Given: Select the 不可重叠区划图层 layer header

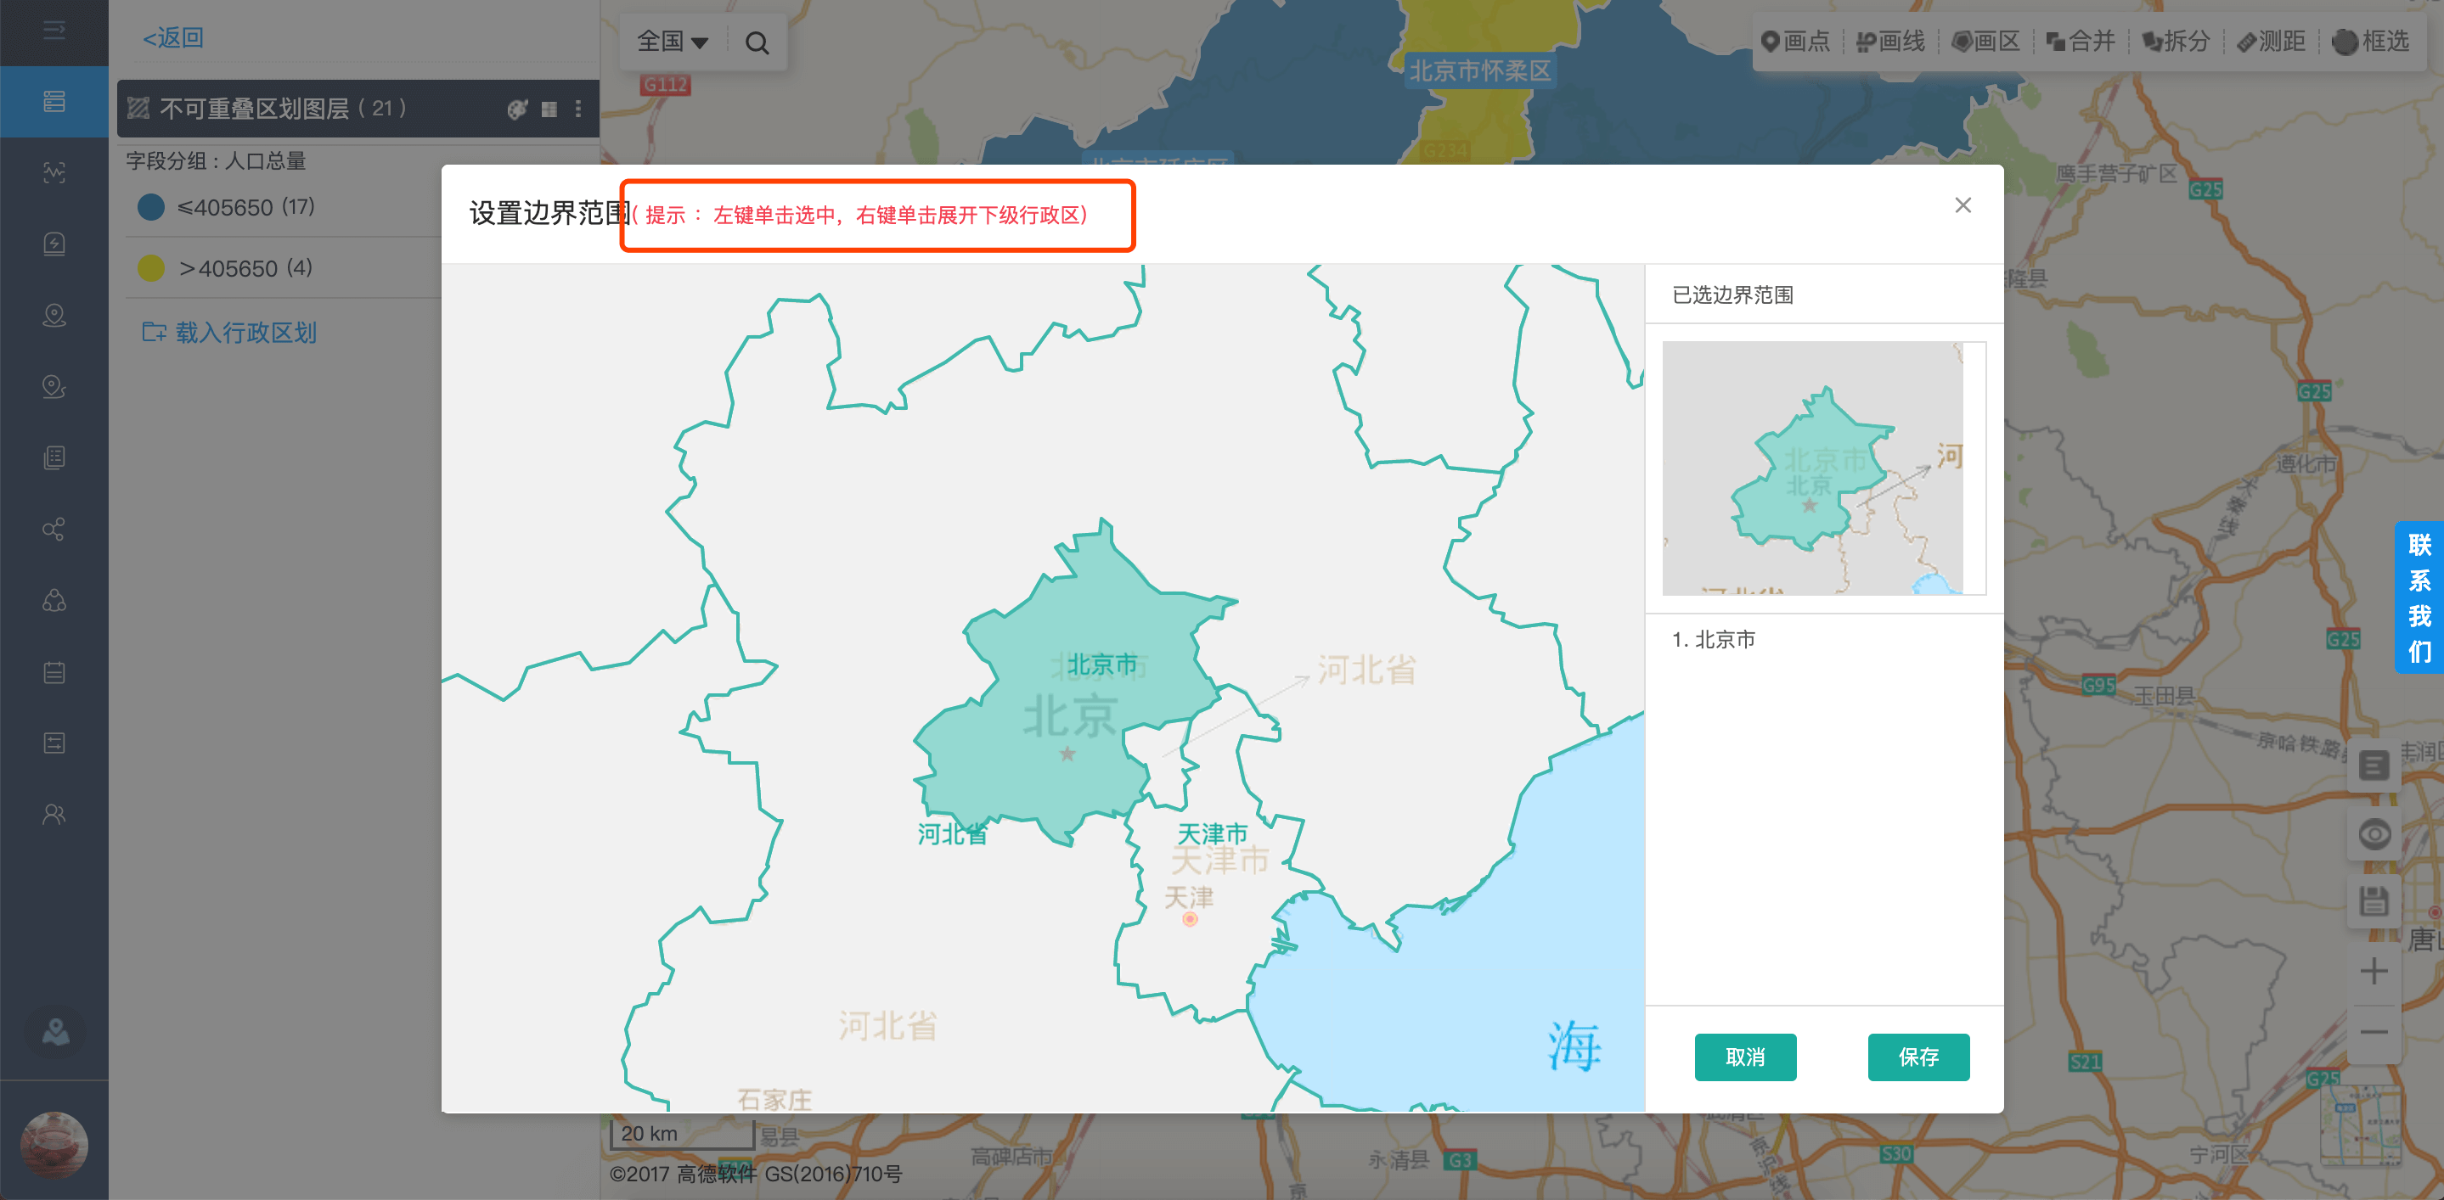Looking at the screenshot, I should click(358, 109).
